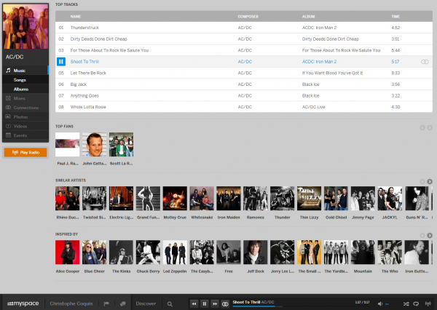The width and height of the screenshot is (437, 310).
Task: Open Connections in the sidebar
Action: 25,108
